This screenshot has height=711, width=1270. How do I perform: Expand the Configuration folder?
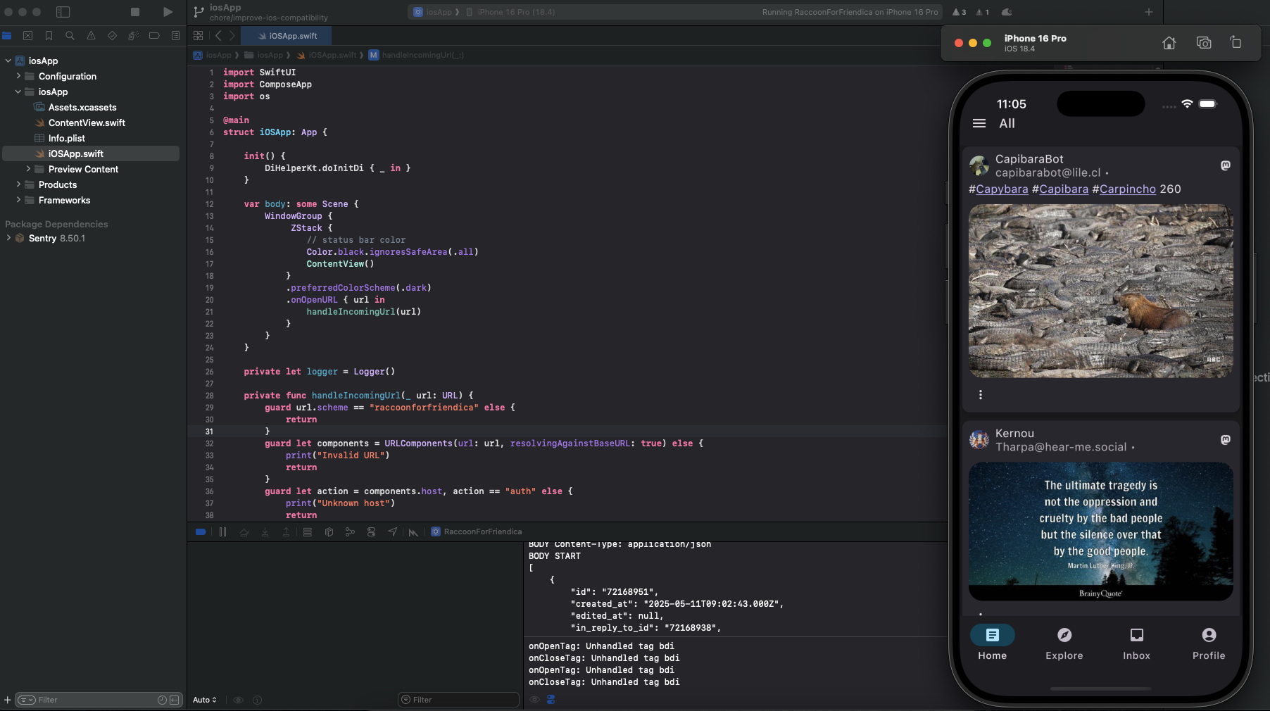click(18, 76)
